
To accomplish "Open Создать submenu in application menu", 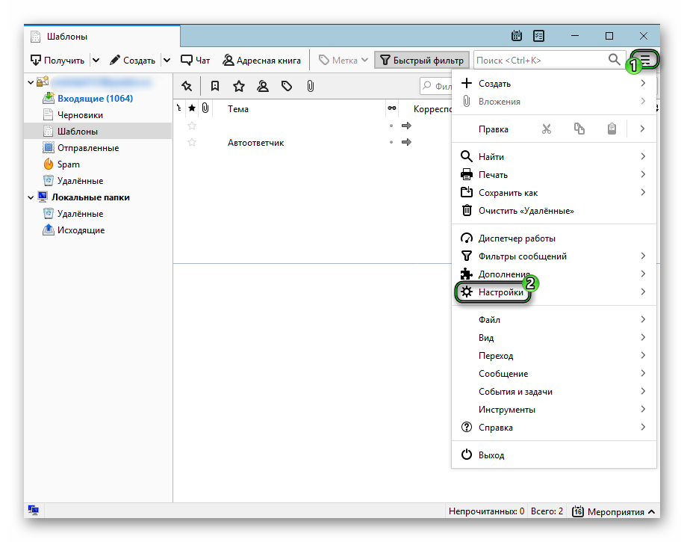I will (553, 84).
